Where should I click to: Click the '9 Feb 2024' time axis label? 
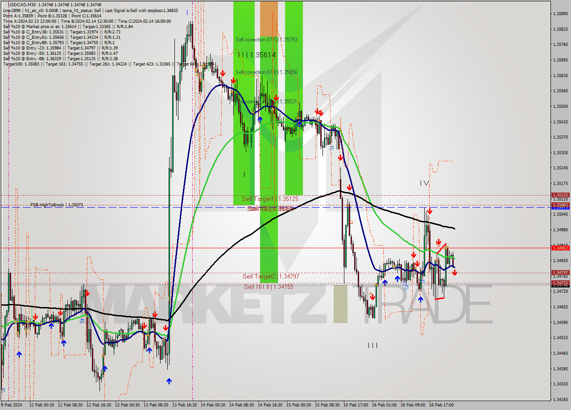[x=12, y=405]
